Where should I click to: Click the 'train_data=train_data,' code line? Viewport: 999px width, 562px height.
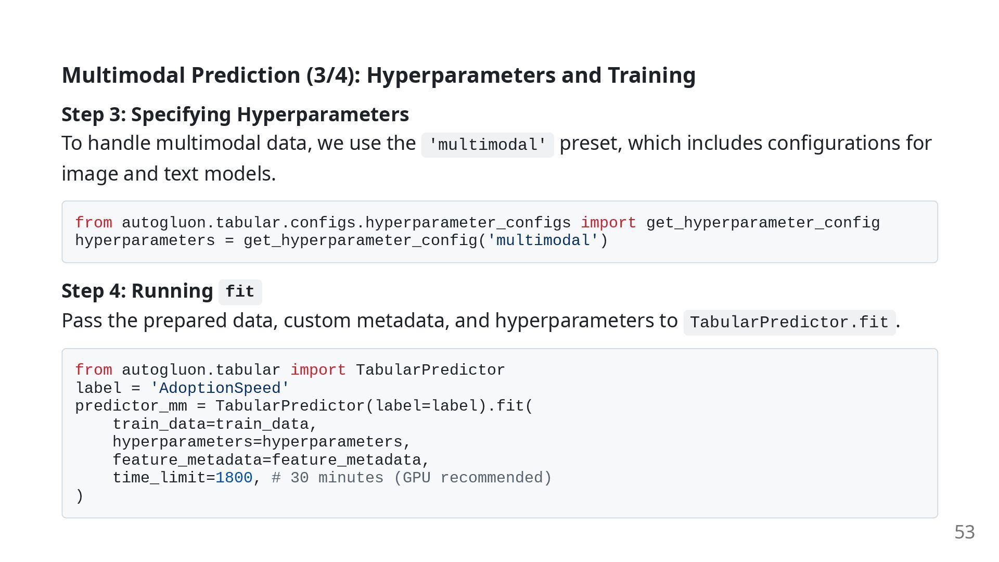[x=214, y=424]
